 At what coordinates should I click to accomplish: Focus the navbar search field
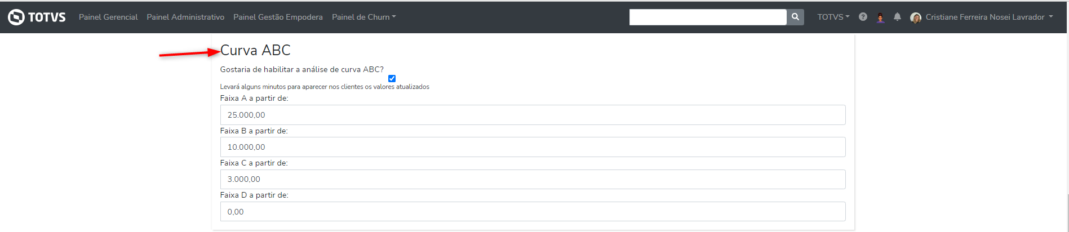(x=707, y=17)
